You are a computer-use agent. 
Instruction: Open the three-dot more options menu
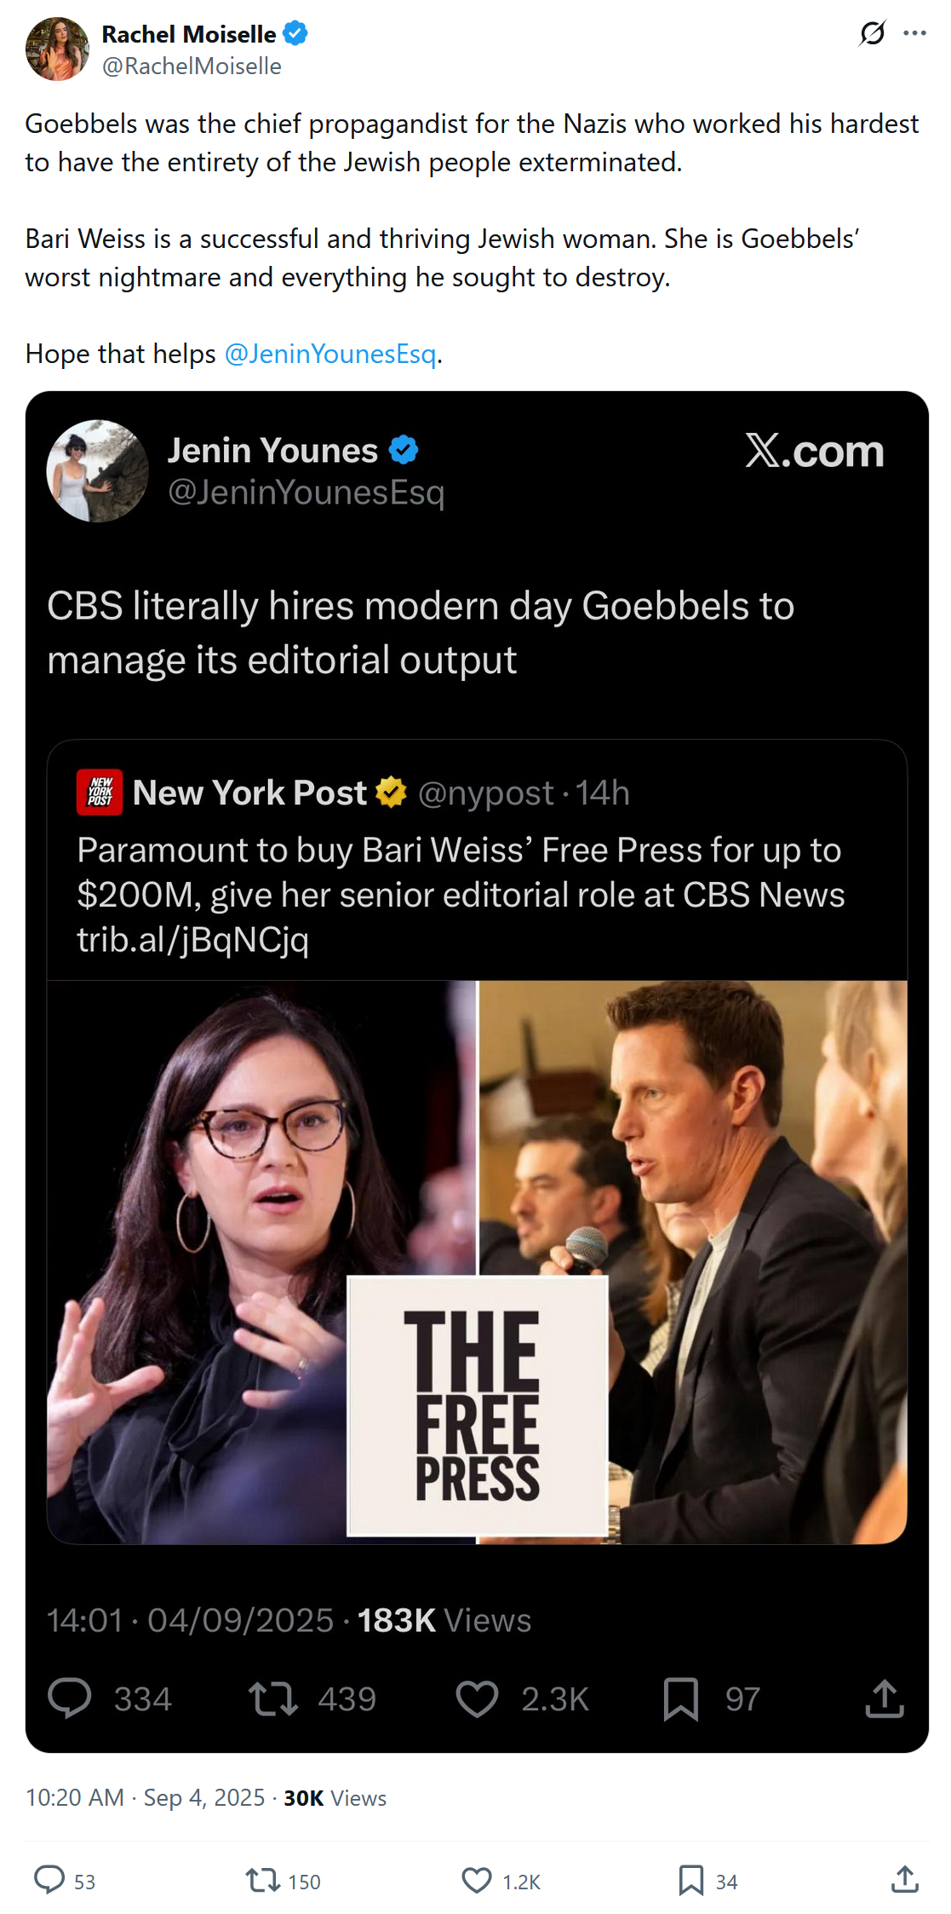[x=914, y=33]
